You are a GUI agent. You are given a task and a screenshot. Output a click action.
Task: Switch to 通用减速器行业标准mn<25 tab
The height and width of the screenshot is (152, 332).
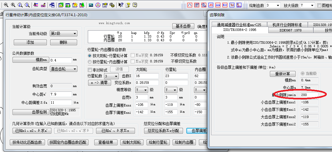tap(239, 24)
